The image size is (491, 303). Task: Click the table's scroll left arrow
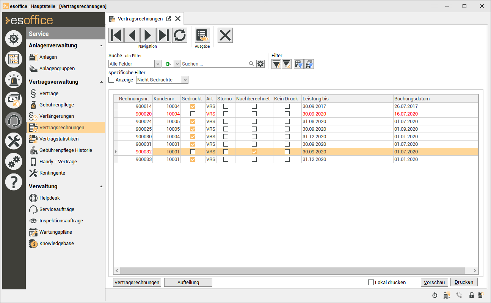(117, 270)
